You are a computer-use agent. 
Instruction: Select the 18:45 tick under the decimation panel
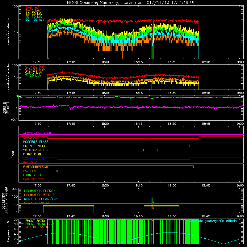[x=206, y=216]
